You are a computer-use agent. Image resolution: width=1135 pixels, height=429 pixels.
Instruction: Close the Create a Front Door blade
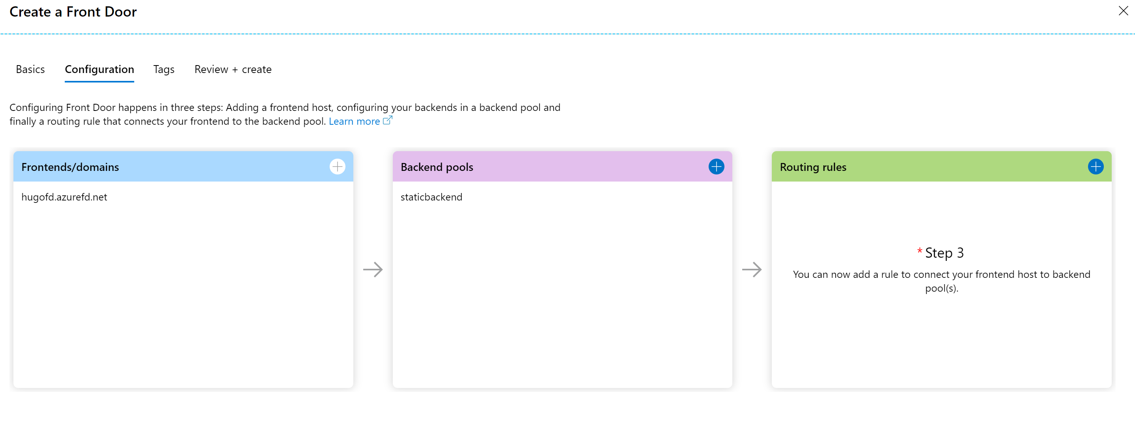click(x=1123, y=11)
